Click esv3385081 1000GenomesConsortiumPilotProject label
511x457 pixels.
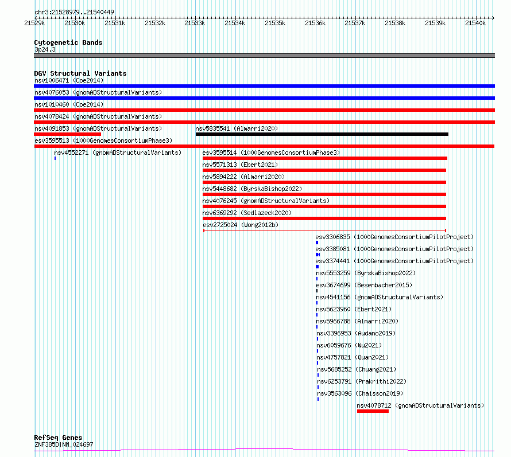[394, 249]
